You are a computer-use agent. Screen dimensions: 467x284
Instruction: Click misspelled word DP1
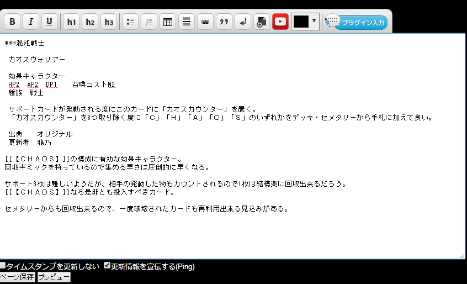point(51,85)
